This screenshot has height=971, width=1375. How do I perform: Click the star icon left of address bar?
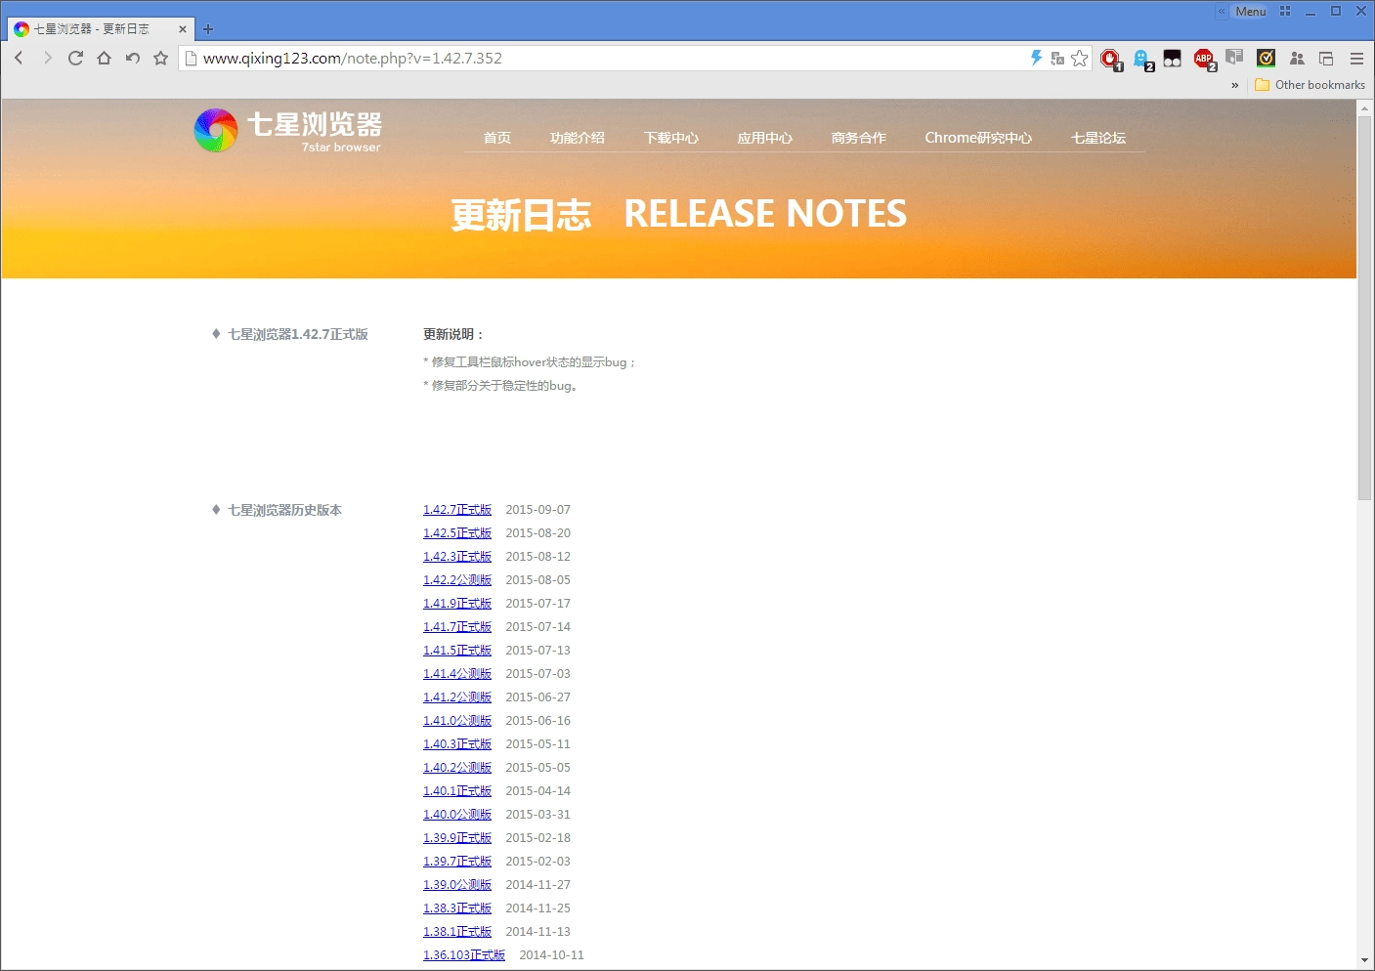[x=161, y=58]
